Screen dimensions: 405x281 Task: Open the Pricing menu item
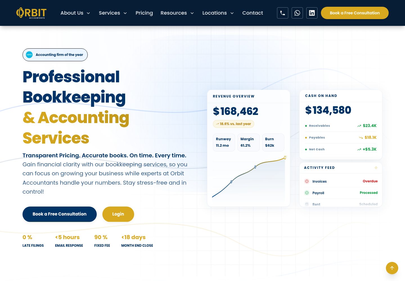pyautogui.click(x=144, y=13)
